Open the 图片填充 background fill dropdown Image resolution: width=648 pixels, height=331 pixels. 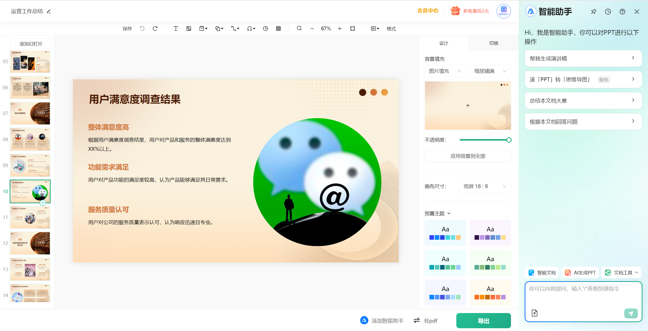tap(445, 71)
